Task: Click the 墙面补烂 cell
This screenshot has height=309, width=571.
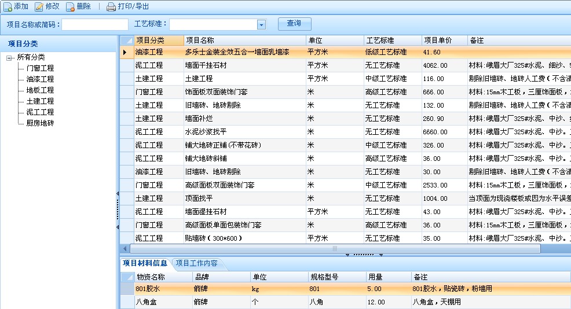Action: point(245,119)
